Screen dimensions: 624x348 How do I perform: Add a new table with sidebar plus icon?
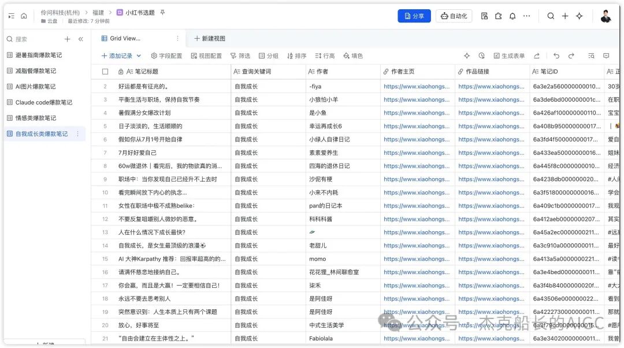click(x=67, y=39)
